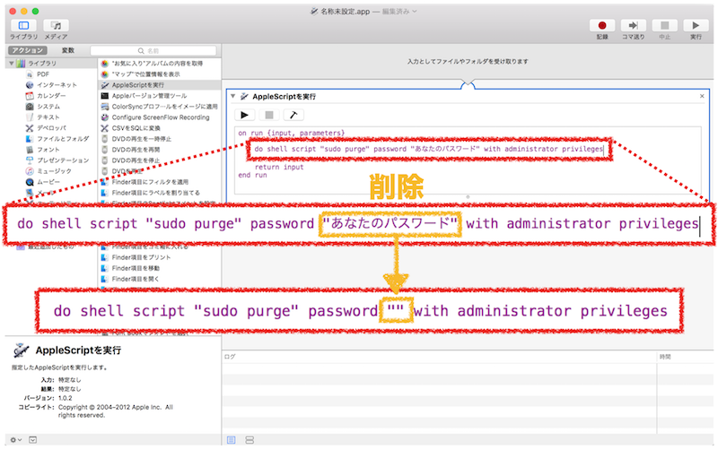
Task: Select the ミュージック category
Action: 54,171
